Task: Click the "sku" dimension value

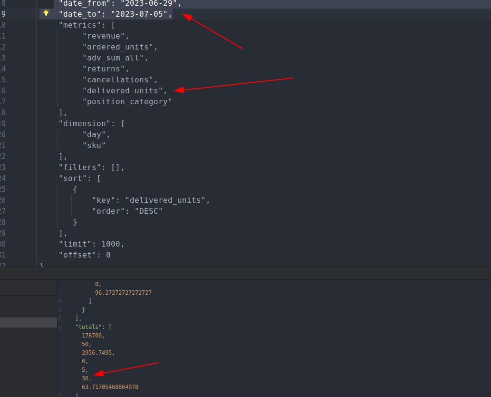Action: coord(94,146)
